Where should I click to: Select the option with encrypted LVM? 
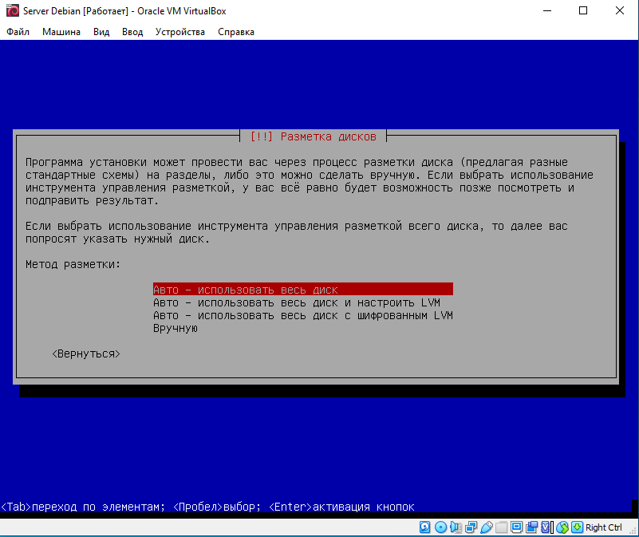[x=302, y=315]
